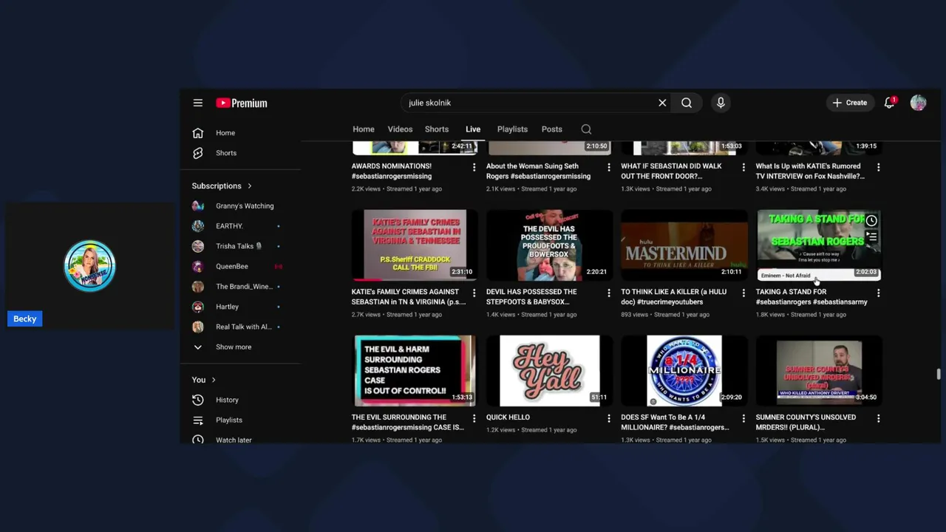The width and height of the screenshot is (946, 532).
Task: Switch to the Posts tab
Action: pos(552,129)
